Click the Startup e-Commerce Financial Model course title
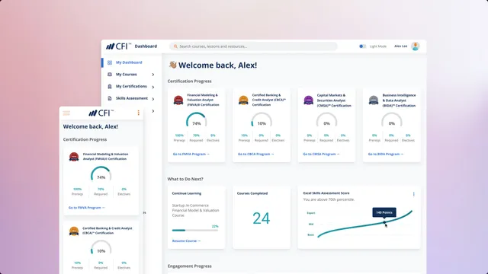488x274 pixels. tap(195, 210)
